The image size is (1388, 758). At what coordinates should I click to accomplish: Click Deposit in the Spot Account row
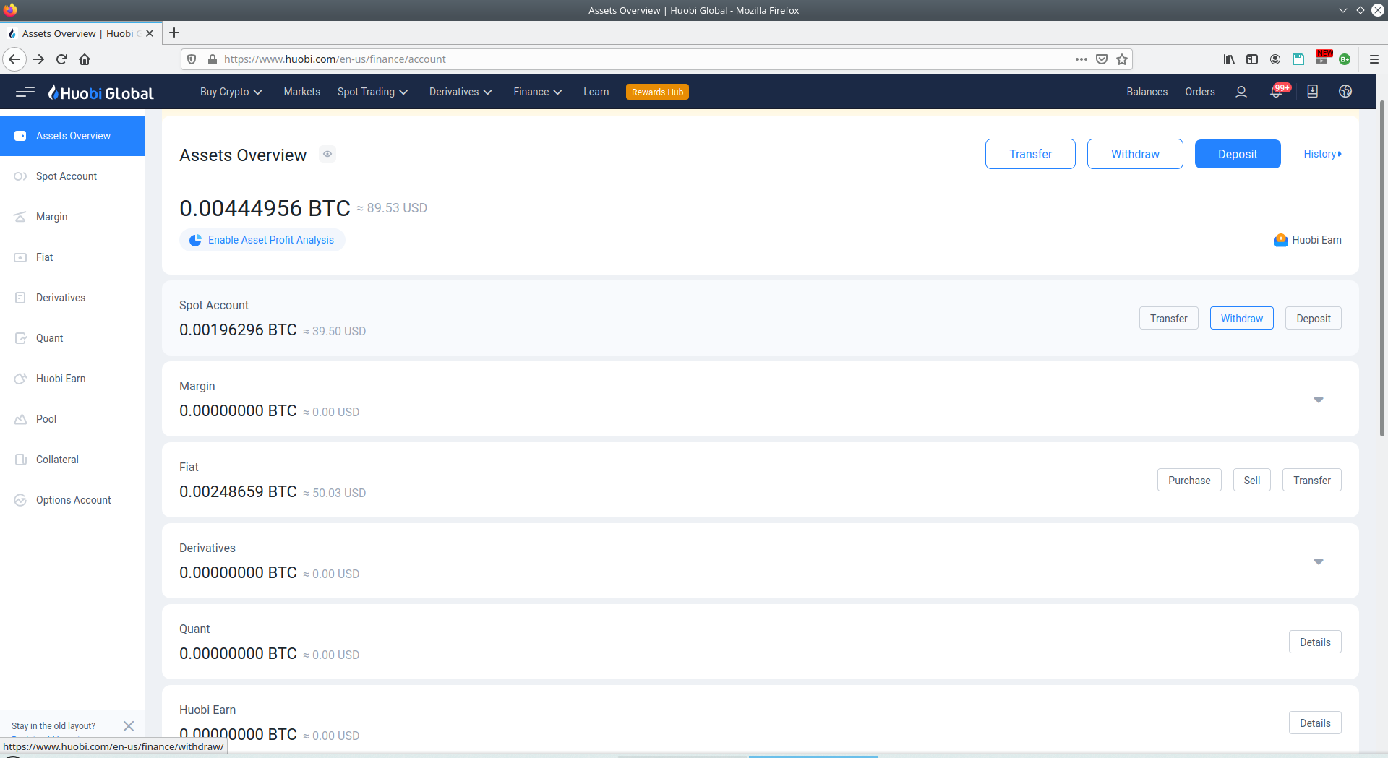pos(1314,319)
